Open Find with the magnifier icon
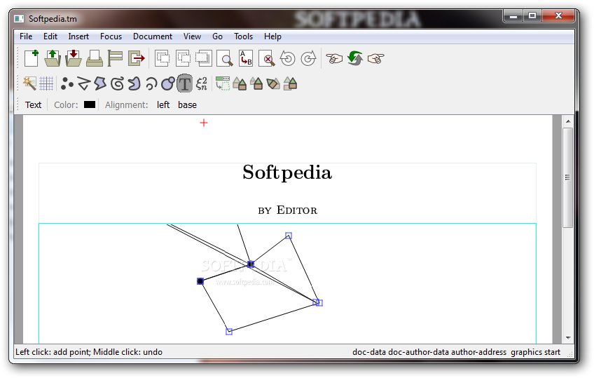Image resolution: width=594 pixels, height=378 pixels. (225, 58)
